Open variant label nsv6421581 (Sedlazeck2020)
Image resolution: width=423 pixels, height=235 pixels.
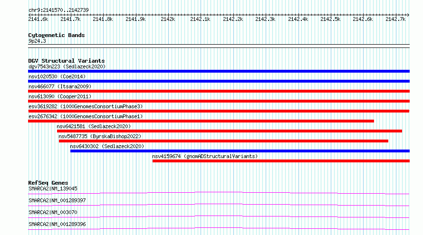tap(94, 126)
